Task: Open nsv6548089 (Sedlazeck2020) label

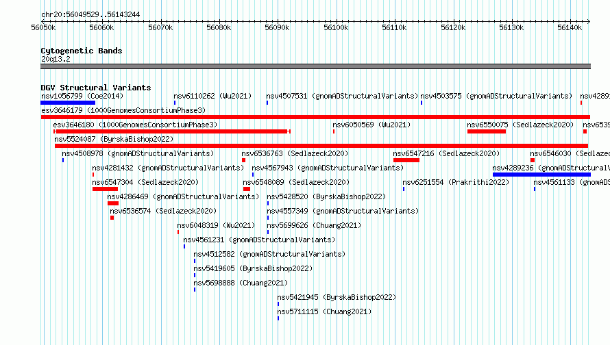Action: [x=296, y=182]
